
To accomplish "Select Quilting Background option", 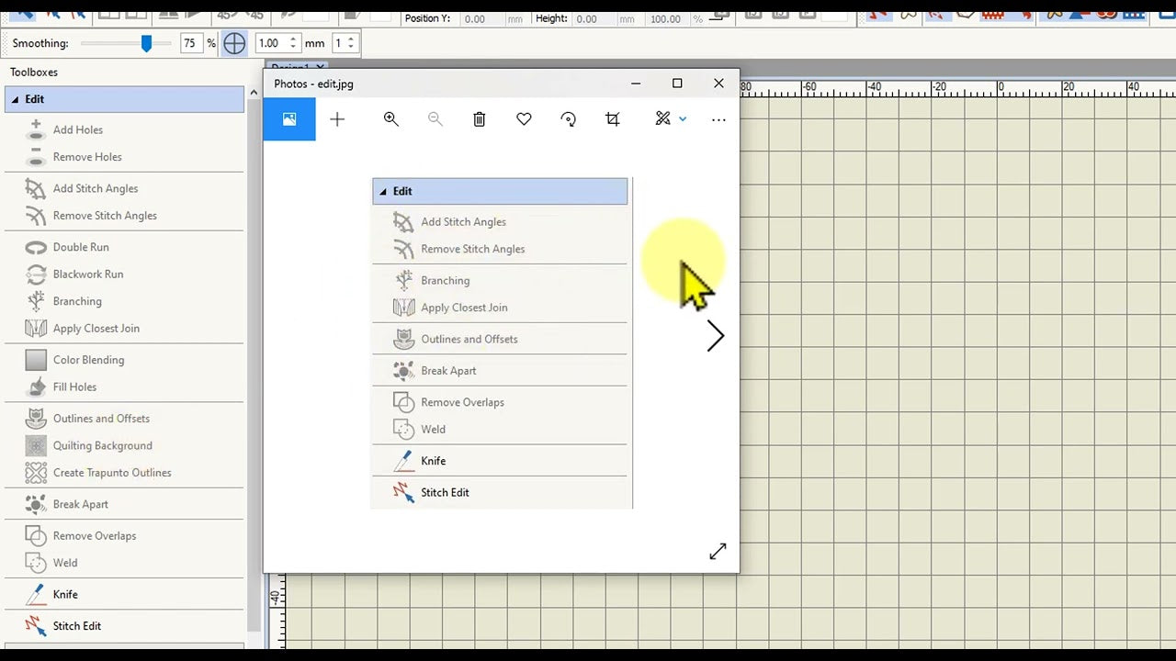I will [x=102, y=445].
